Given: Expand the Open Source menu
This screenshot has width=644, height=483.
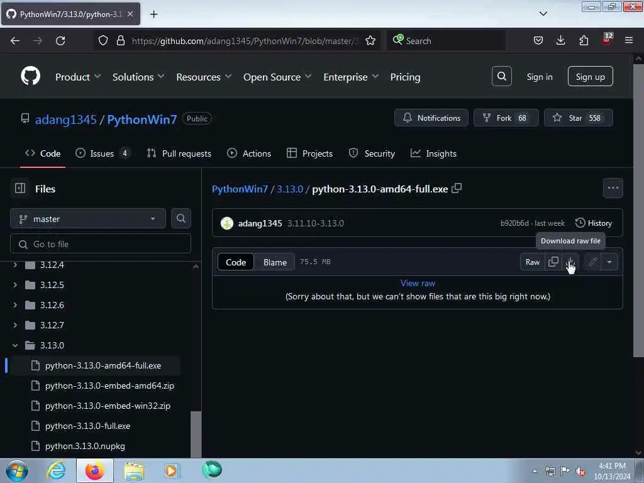Looking at the screenshot, I should pos(277,77).
